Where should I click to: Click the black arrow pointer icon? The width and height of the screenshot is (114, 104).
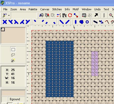96,15
